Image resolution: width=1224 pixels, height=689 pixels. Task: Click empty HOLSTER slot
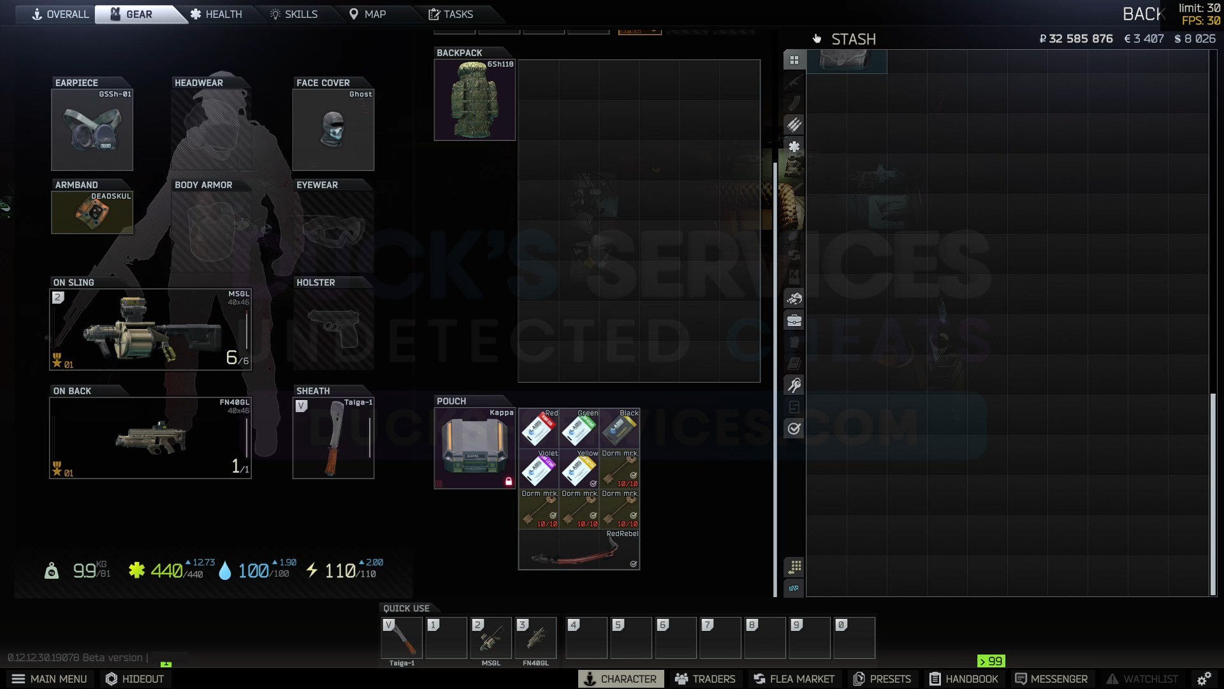[x=333, y=330]
